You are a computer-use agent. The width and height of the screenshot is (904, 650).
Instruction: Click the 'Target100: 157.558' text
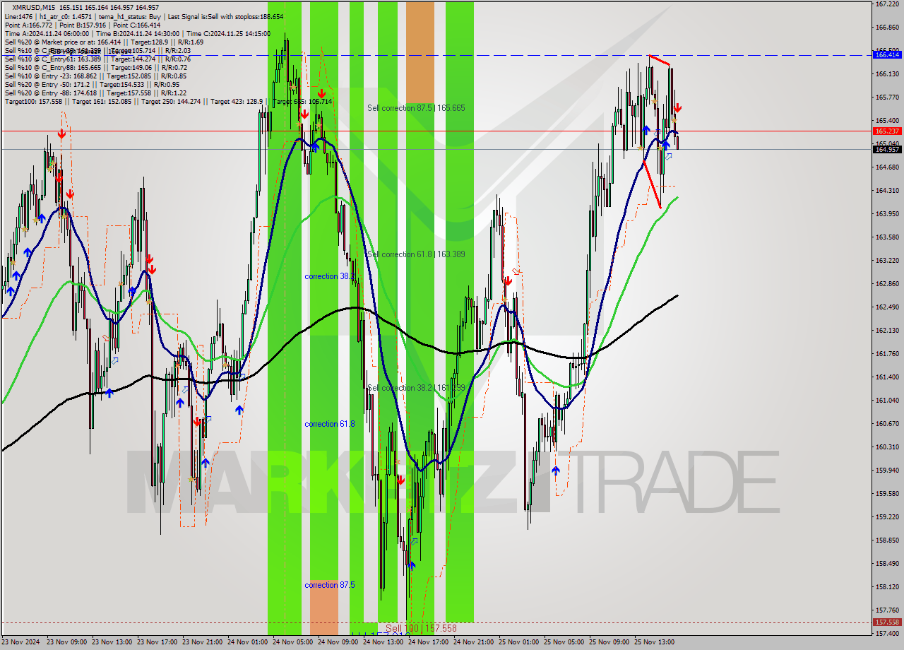pos(32,101)
